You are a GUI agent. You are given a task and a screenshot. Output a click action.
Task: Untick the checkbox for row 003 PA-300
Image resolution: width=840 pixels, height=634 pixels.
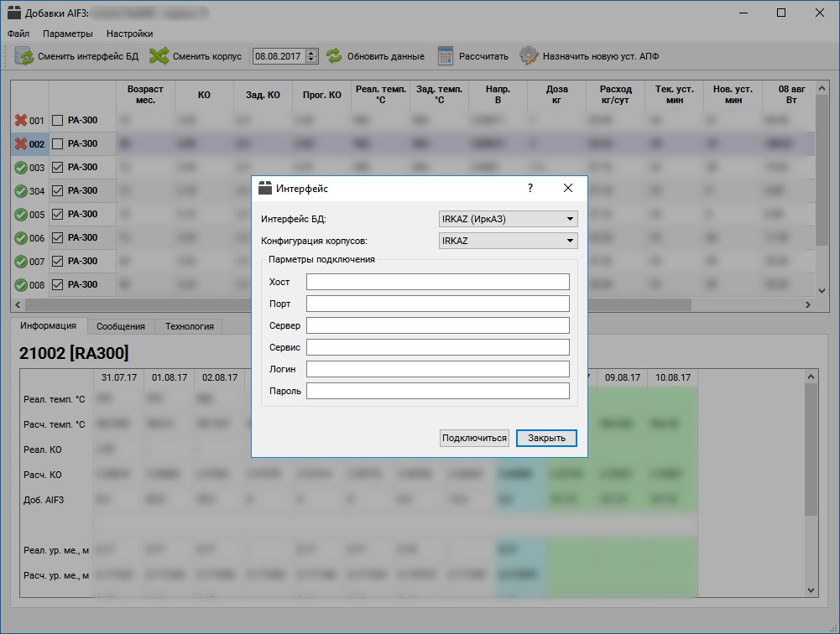57,167
